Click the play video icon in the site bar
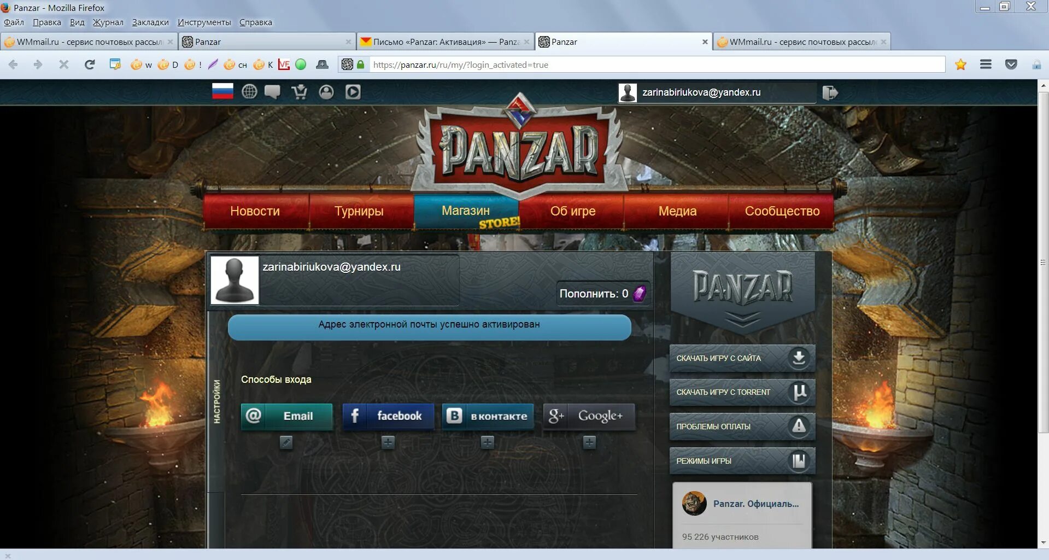 coord(353,92)
